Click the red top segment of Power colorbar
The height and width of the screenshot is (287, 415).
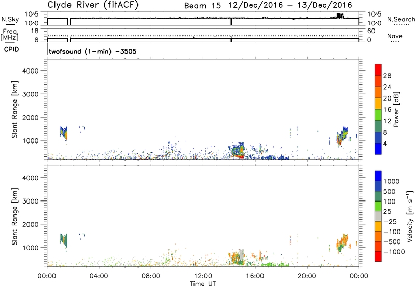pyautogui.click(x=378, y=69)
